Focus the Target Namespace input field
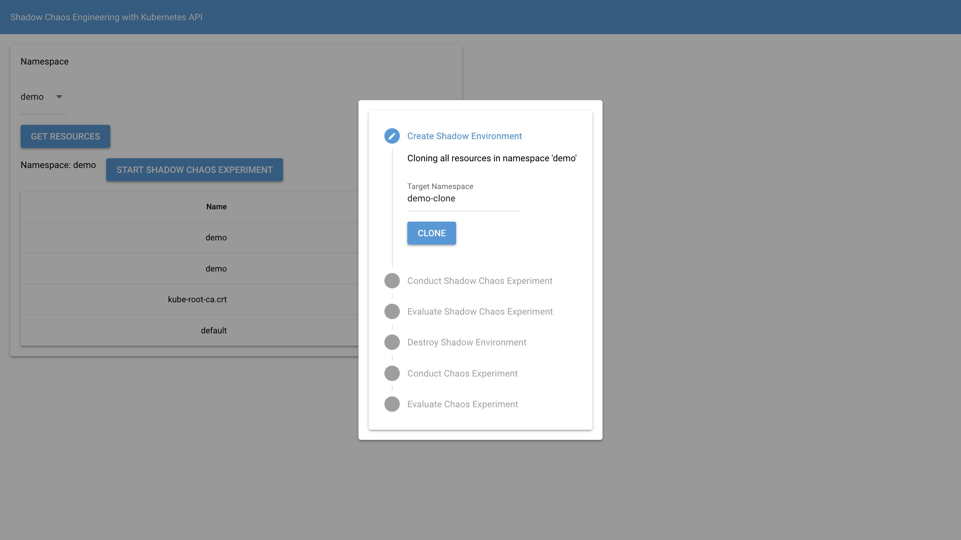Screen dimensions: 961x540 [x=462, y=198]
